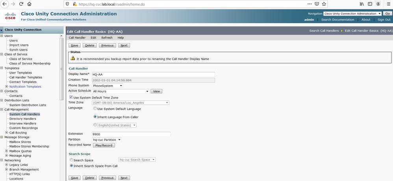This screenshot has height=181, width=393.
Task: Open the Phone System dropdown
Action: point(108,86)
